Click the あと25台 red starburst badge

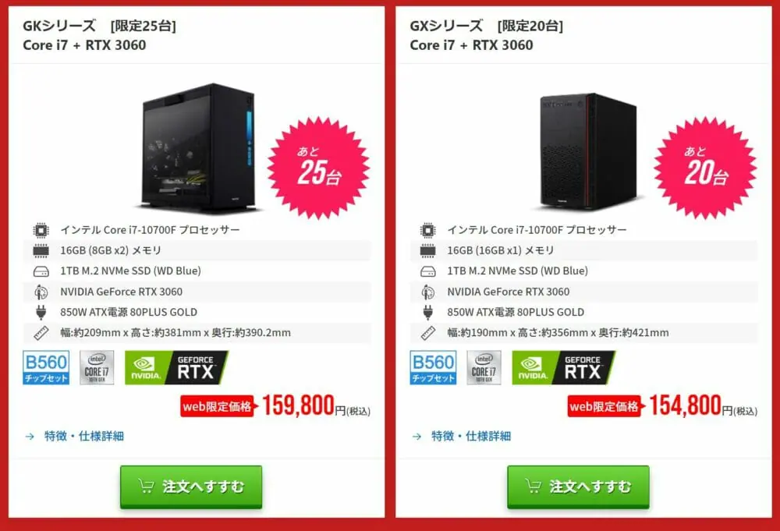click(x=318, y=168)
